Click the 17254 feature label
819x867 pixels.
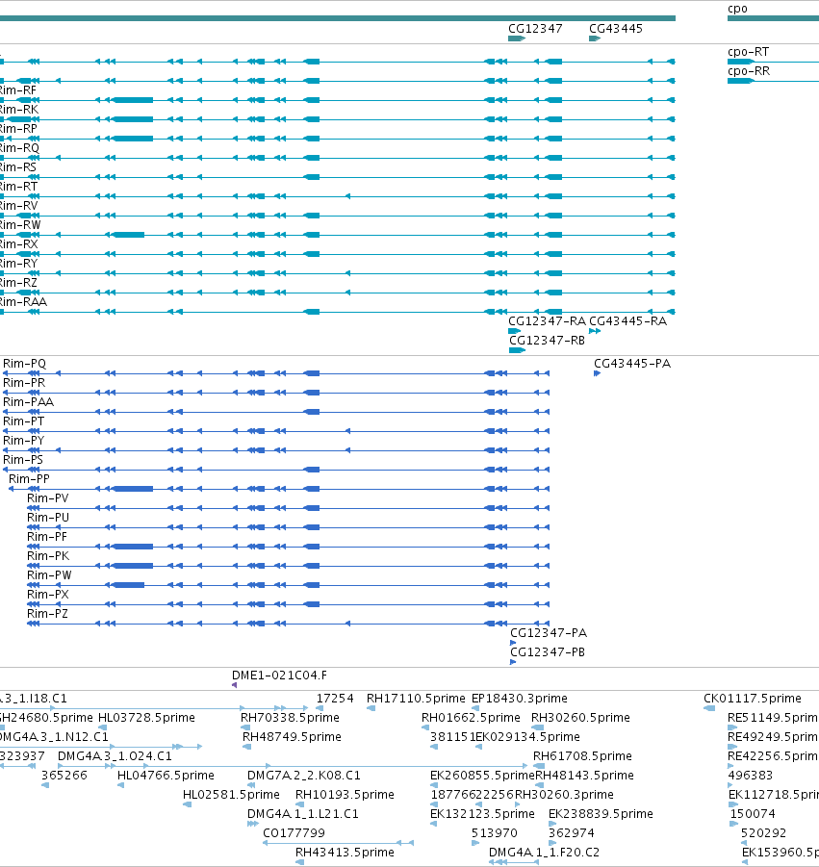[x=335, y=699]
